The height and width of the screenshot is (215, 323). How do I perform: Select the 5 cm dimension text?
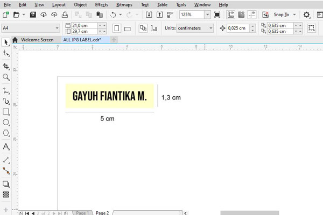pos(107,119)
